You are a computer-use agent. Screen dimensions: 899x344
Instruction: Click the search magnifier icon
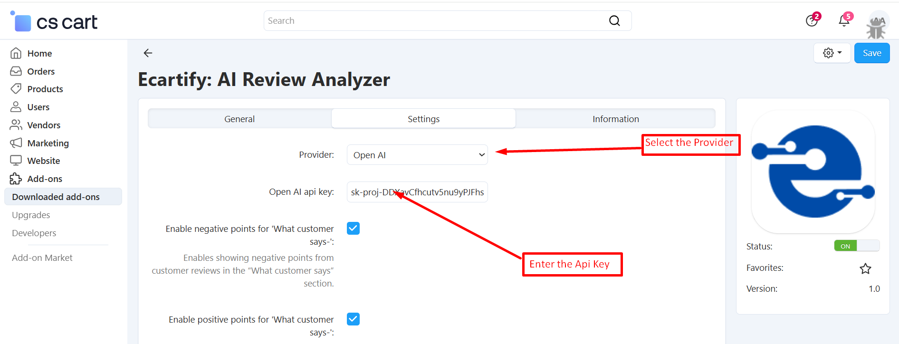pyautogui.click(x=614, y=21)
